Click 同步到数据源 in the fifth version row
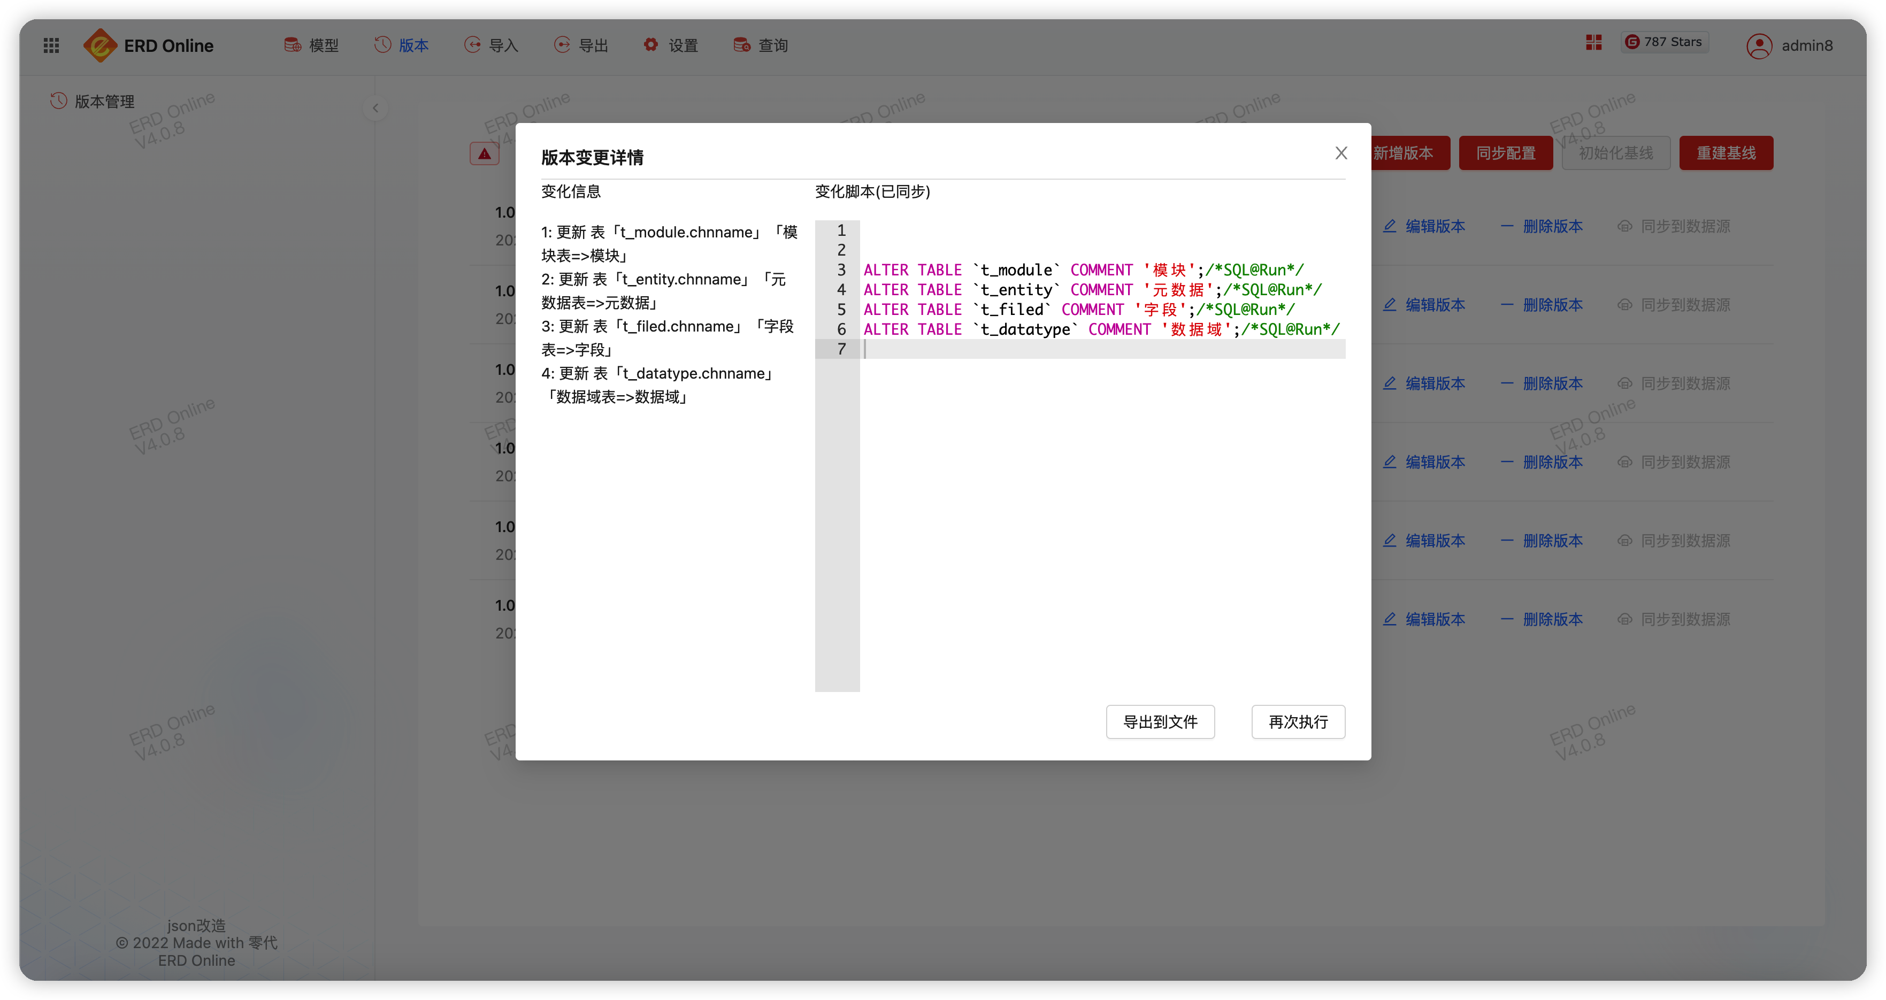 click(1674, 540)
